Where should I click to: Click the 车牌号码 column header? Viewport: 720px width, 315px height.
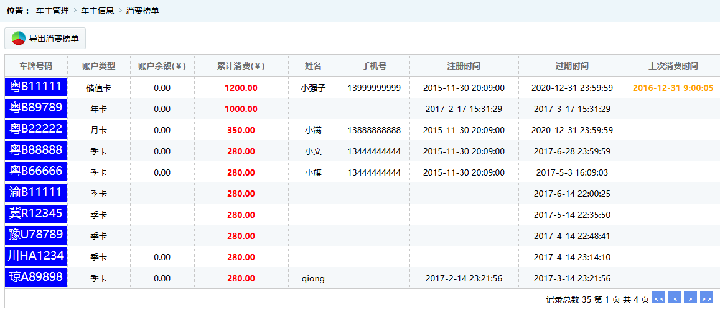(36, 66)
